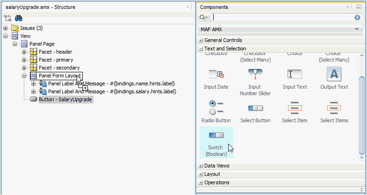Select the salary.hints.label tree row text
367x195 pixels.
[112, 91]
